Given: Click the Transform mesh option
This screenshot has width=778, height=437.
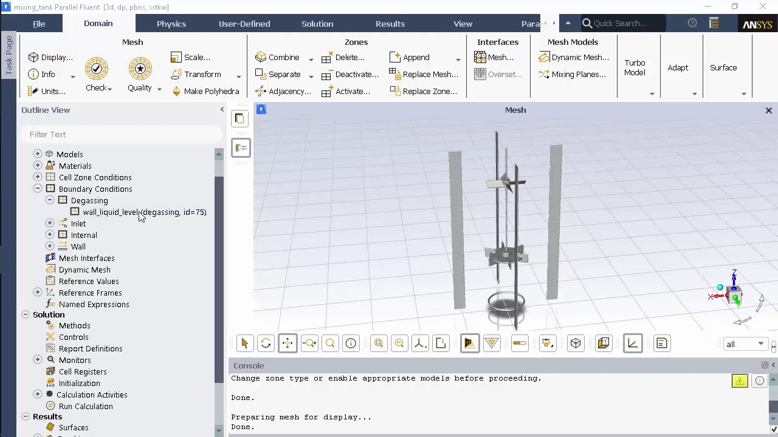Looking at the screenshot, I should [196, 74].
